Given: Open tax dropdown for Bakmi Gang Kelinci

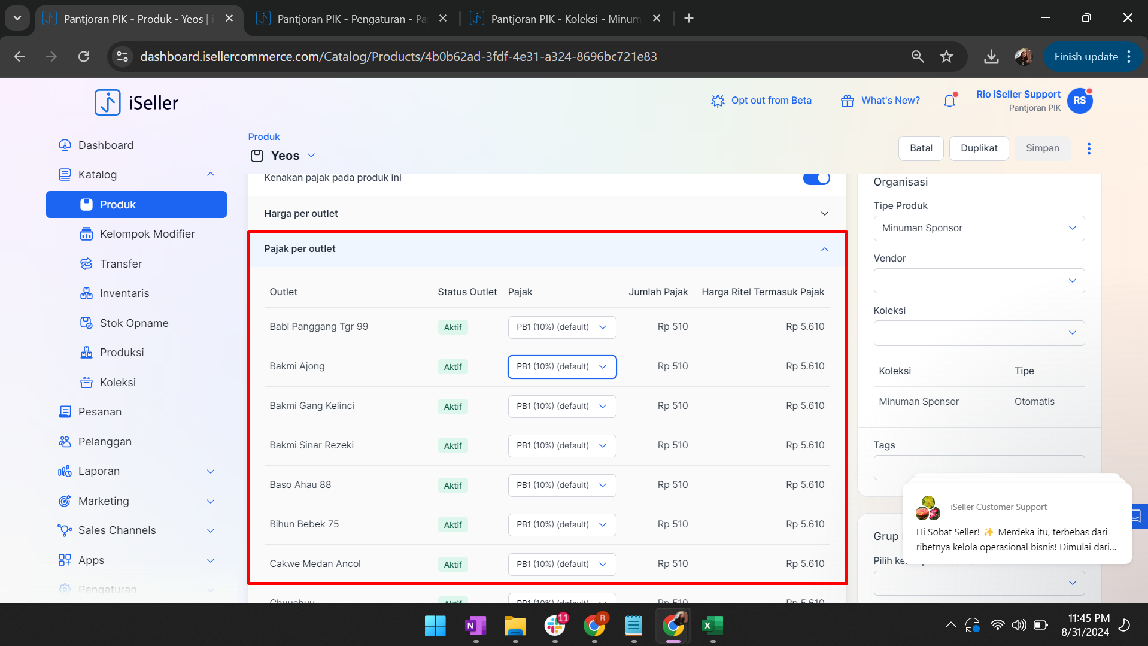Looking at the screenshot, I should tap(561, 407).
